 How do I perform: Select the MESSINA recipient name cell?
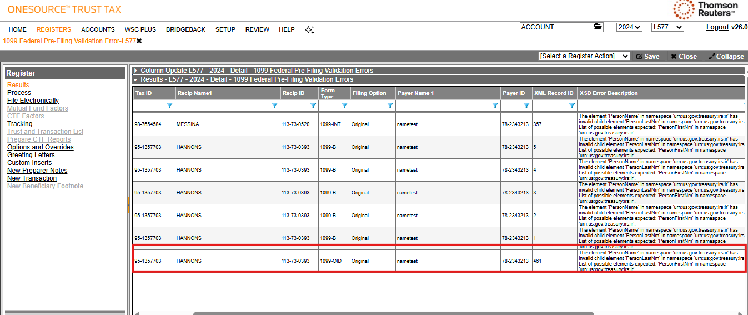pyautogui.click(x=228, y=124)
